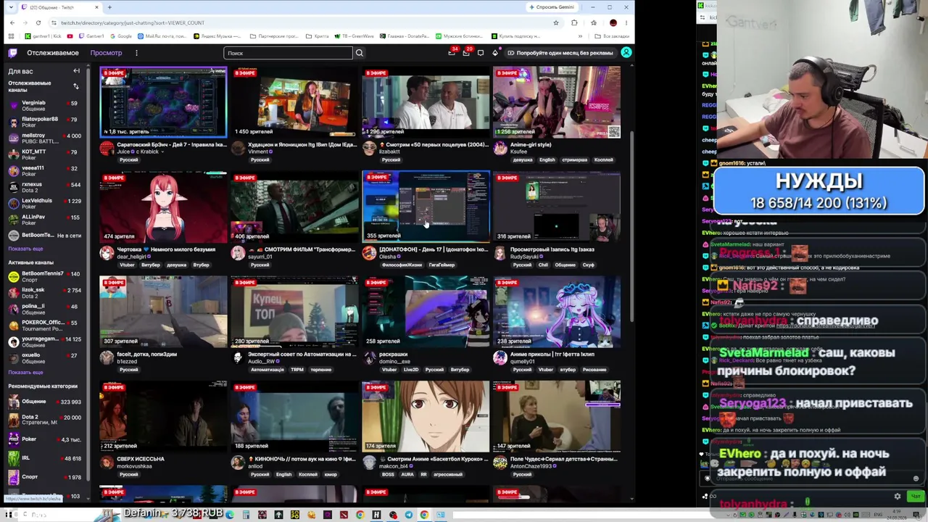Open chat settings gear icon

click(x=898, y=497)
